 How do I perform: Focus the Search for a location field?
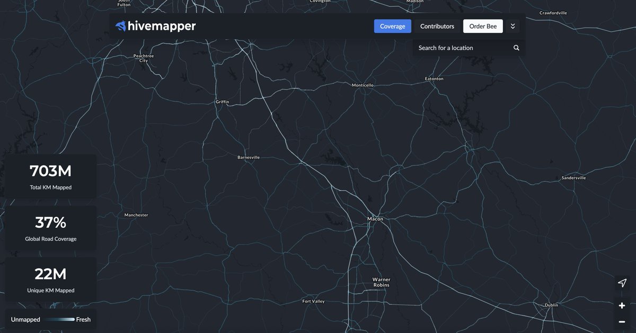point(469,48)
